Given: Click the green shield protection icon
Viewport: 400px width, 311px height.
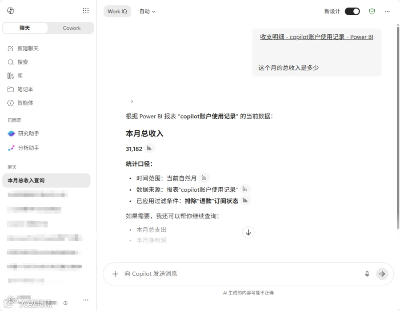Looking at the screenshot, I should [x=372, y=11].
